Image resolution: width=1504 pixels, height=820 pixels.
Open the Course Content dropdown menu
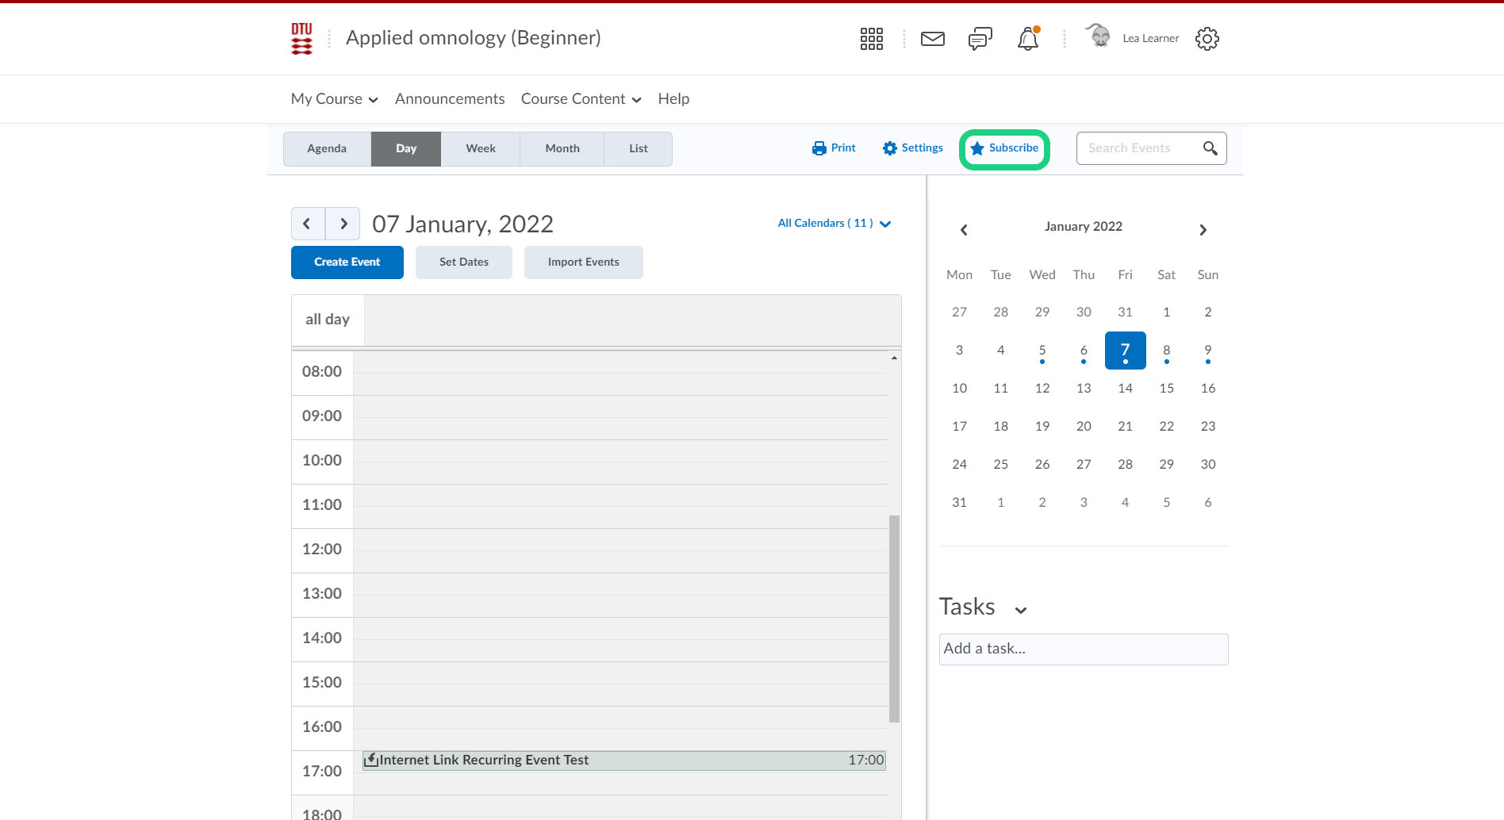tap(581, 99)
